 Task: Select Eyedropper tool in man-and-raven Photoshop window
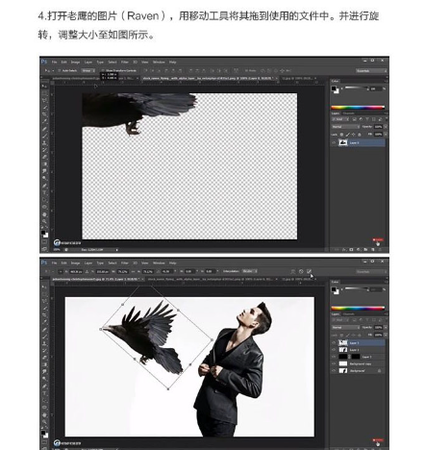coord(44,322)
